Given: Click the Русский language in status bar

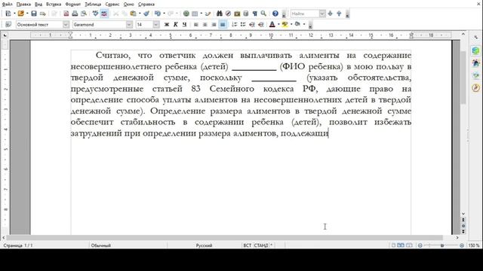Looking at the screenshot, I should (x=204, y=245).
